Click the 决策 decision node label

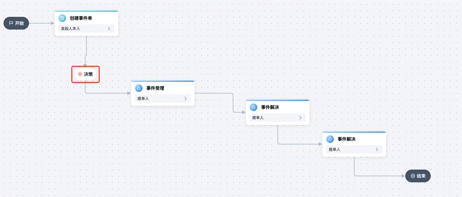[x=88, y=74]
